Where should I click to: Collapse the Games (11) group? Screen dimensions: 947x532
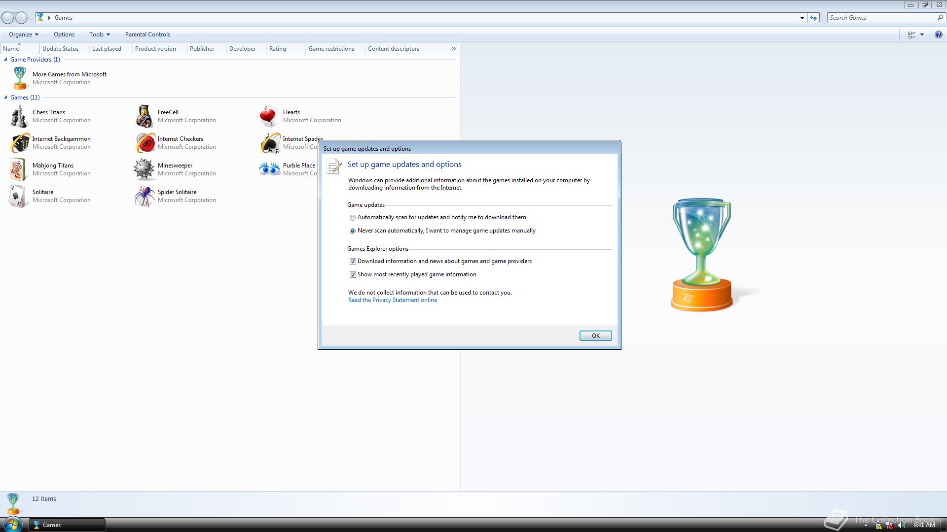tap(5, 98)
